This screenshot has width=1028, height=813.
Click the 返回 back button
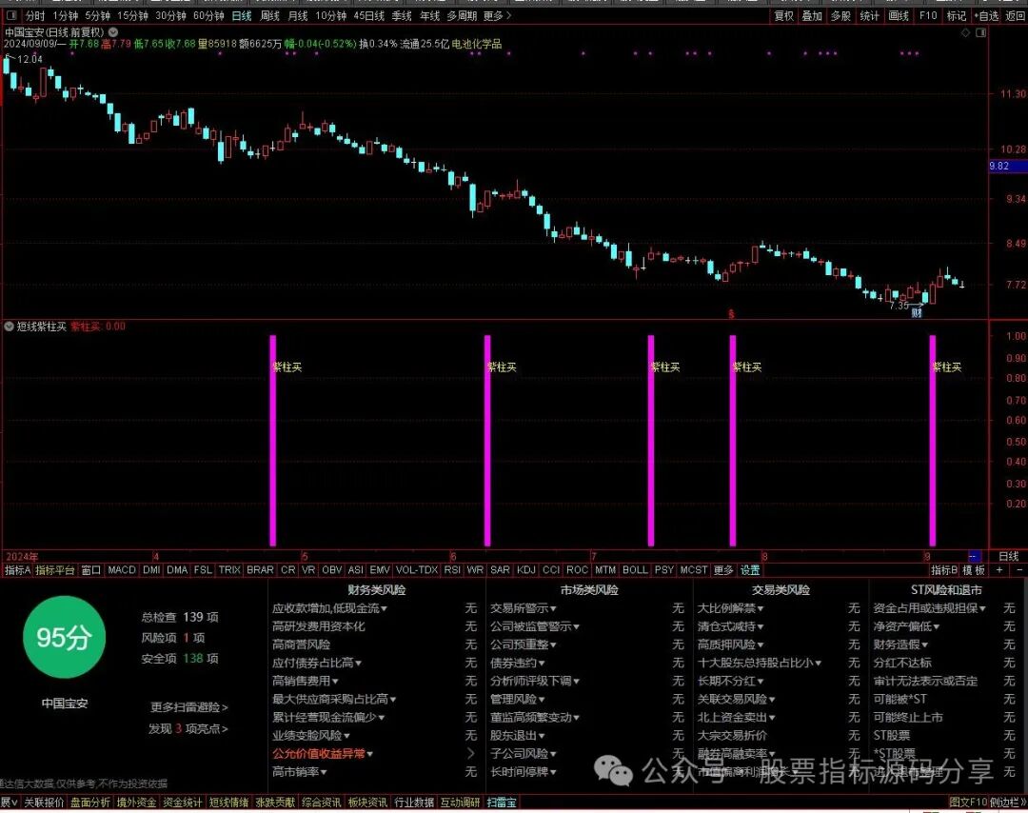click(1015, 16)
